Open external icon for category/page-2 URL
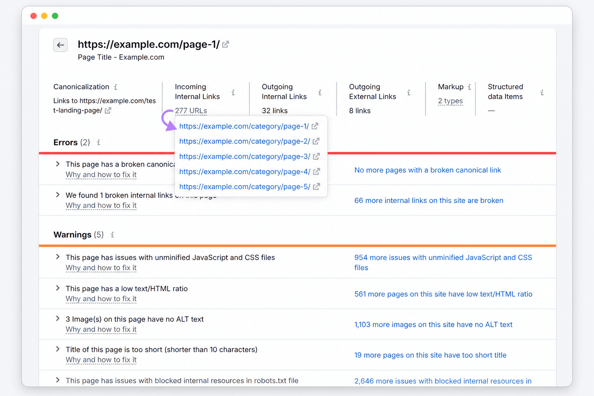This screenshot has height=396, width=594. pyautogui.click(x=316, y=141)
